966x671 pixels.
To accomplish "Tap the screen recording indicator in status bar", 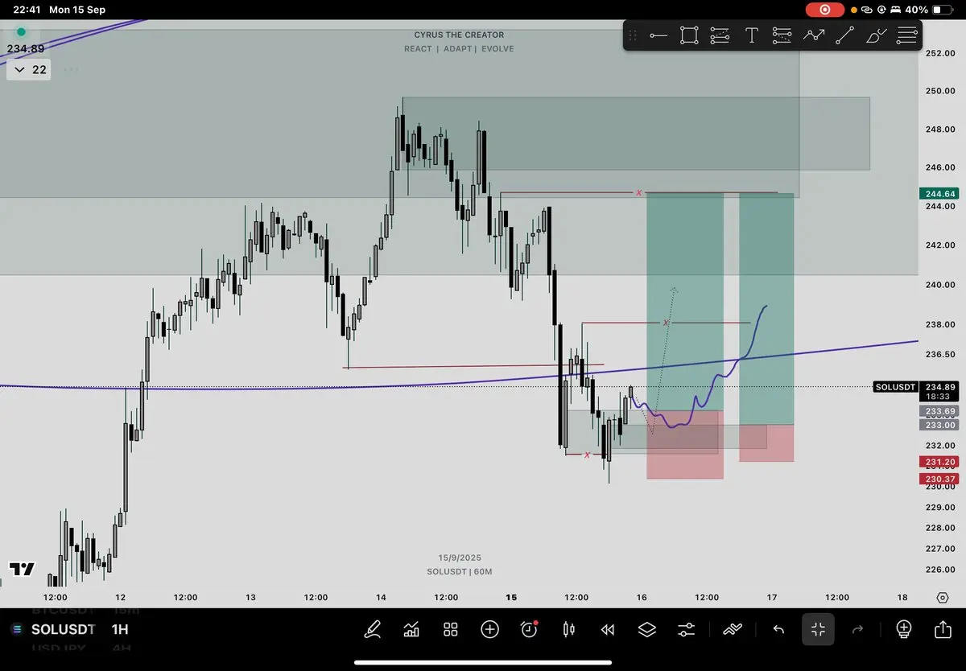I will click(825, 10).
